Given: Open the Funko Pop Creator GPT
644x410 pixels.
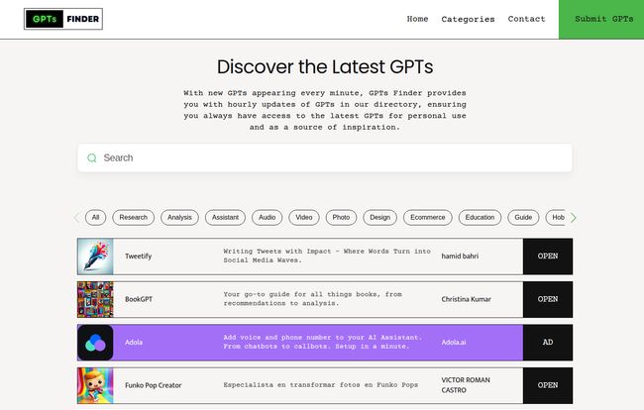Looking at the screenshot, I should (x=548, y=386).
